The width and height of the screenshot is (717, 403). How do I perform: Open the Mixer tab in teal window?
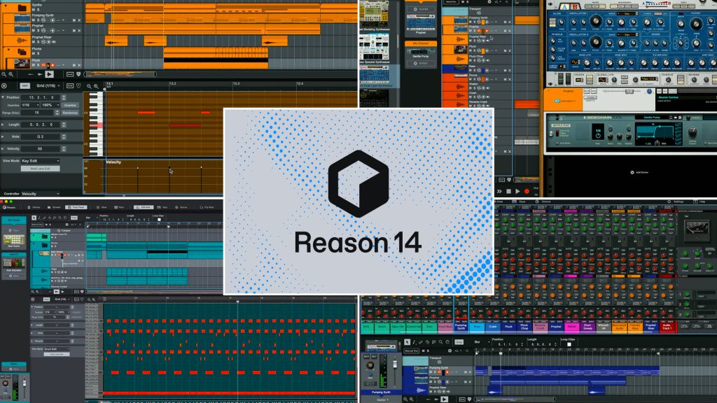tap(100, 207)
